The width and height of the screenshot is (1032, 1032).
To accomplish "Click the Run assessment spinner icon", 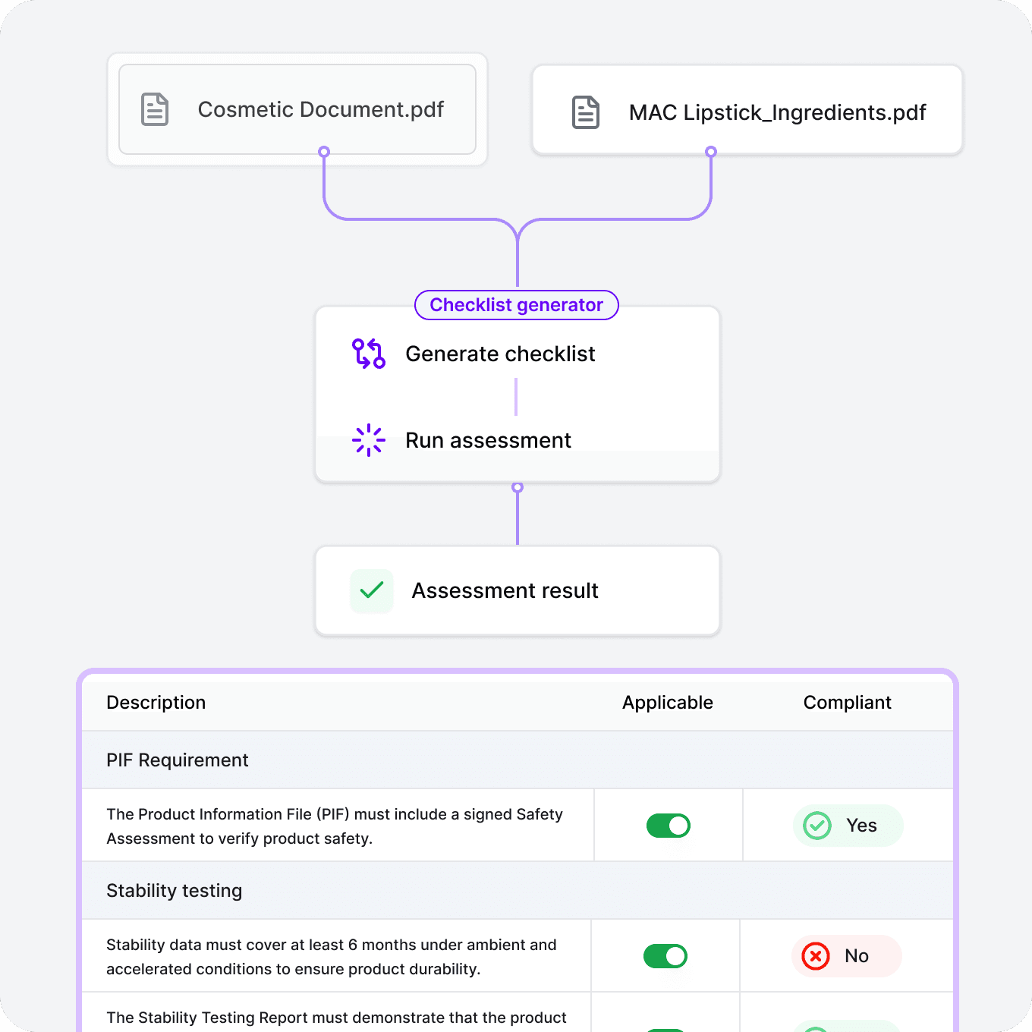I will click(x=368, y=440).
